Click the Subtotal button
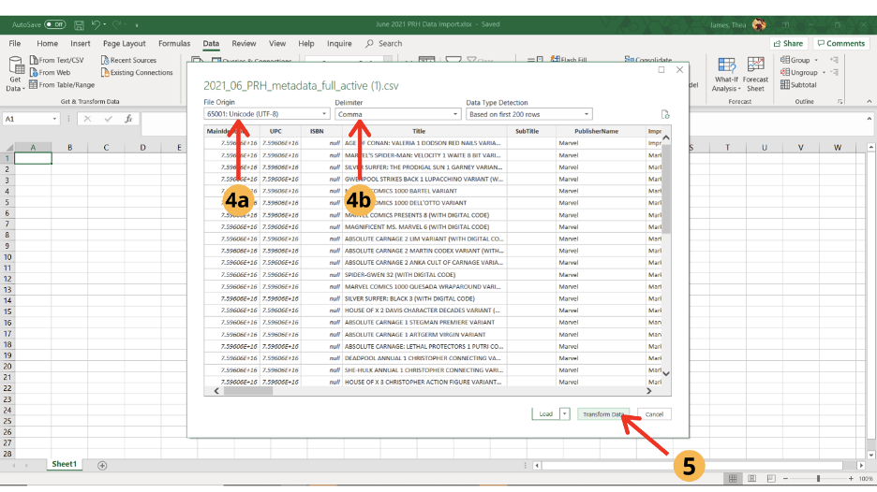The height and width of the screenshot is (492, 877). click(x=798, y=85)
